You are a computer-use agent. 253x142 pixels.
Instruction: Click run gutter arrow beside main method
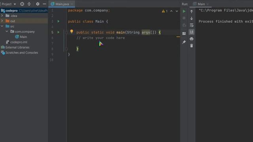(59, 32)
